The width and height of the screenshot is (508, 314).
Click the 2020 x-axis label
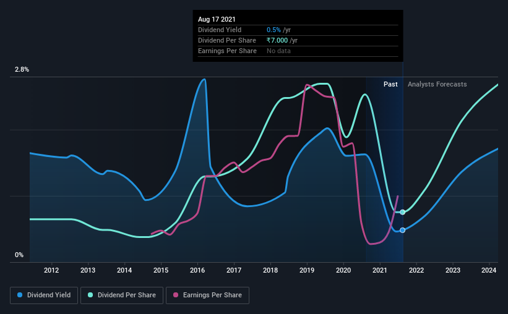pos(343,270)
